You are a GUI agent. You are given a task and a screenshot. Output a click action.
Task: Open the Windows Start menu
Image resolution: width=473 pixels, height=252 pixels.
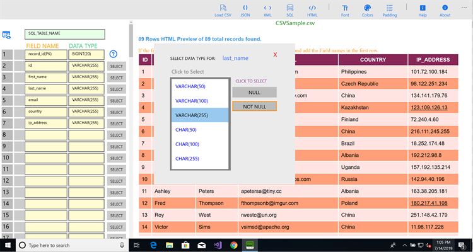pos(7,245)
